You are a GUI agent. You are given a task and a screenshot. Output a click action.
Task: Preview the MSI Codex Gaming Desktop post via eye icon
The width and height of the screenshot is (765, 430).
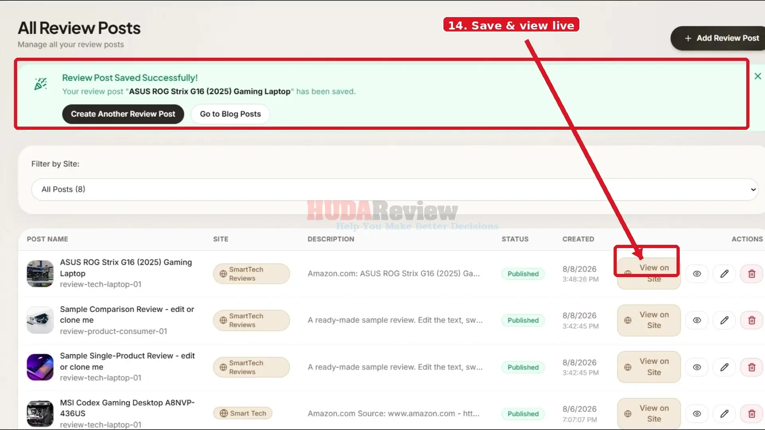[x=697, y=414]
